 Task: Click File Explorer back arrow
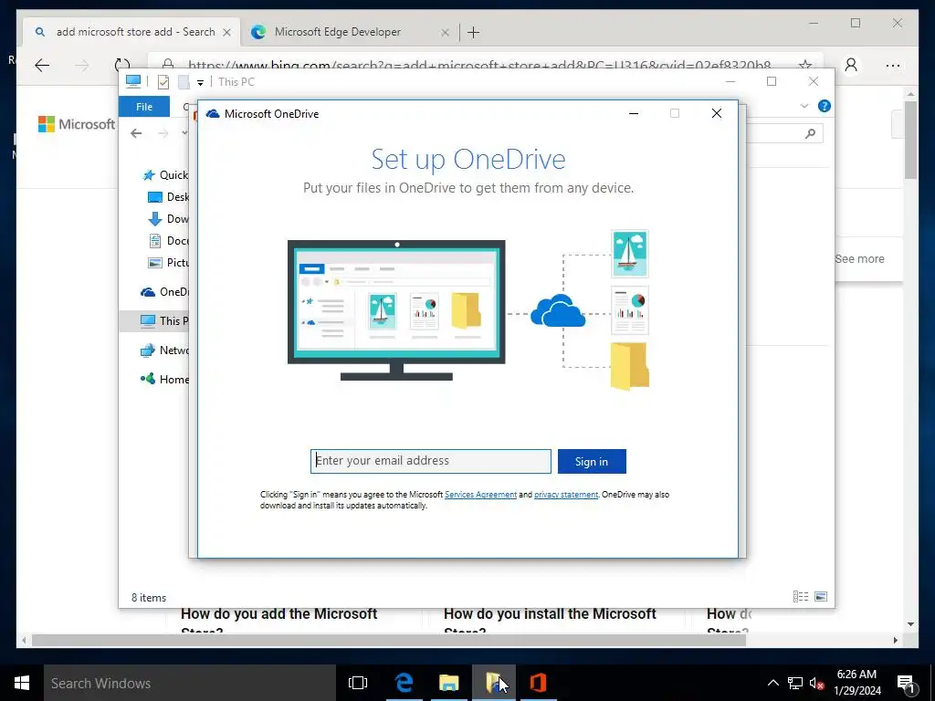click(137, 133)
